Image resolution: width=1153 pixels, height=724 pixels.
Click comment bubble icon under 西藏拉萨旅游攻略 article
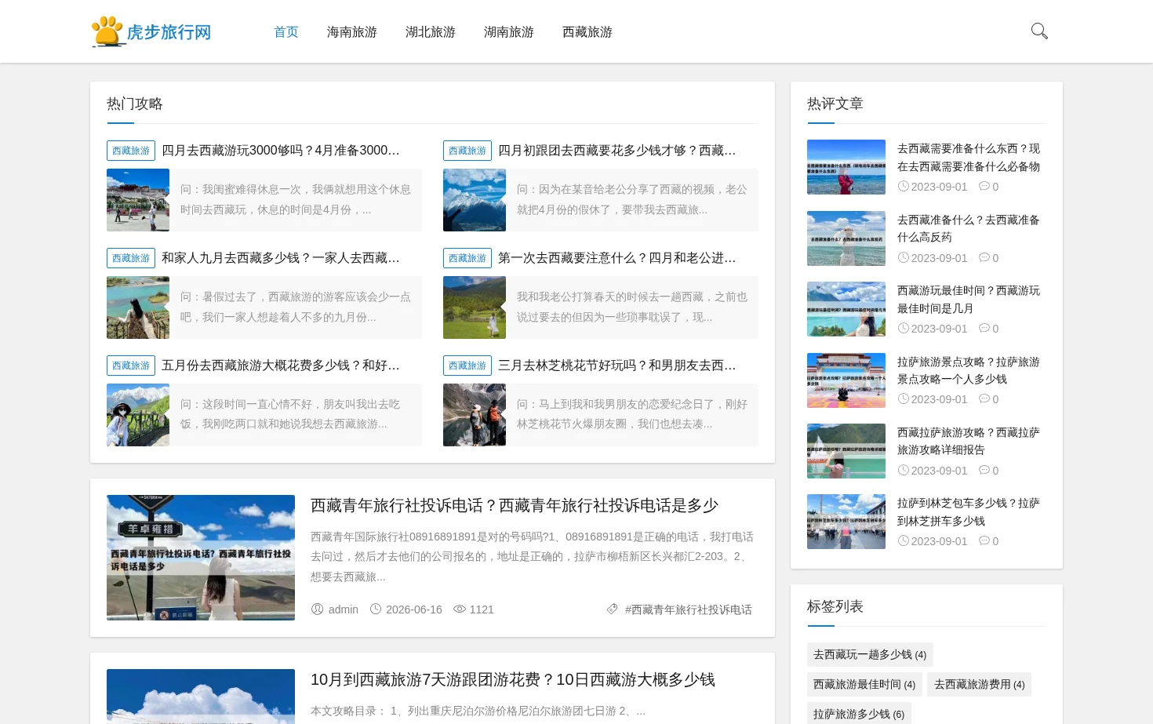[x=984, y=470]
